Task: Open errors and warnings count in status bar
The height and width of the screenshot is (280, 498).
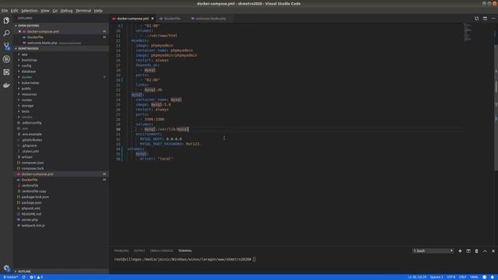Action: click(37, 277)
